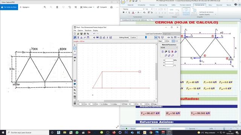Italic button in Mathcad ribbon
This screenshot has height=135, width=241.
tap(127, 12)
